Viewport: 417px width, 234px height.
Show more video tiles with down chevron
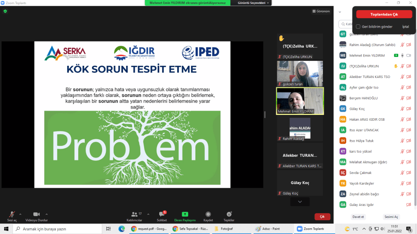pos(300,201)
